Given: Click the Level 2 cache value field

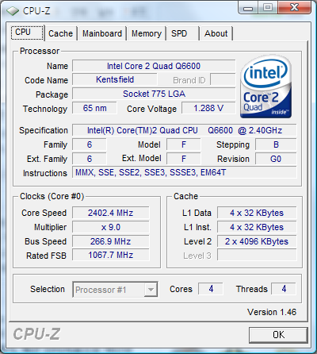Looking at the screenshot, I should coord(257,241).
